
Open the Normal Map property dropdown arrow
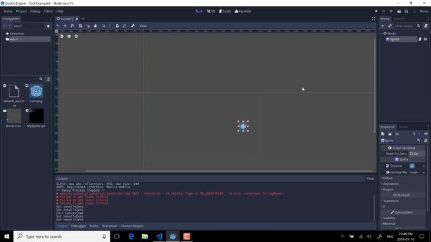coord(424,172)
